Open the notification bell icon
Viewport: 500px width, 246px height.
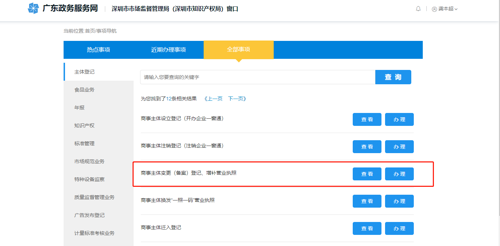point(418,9)
